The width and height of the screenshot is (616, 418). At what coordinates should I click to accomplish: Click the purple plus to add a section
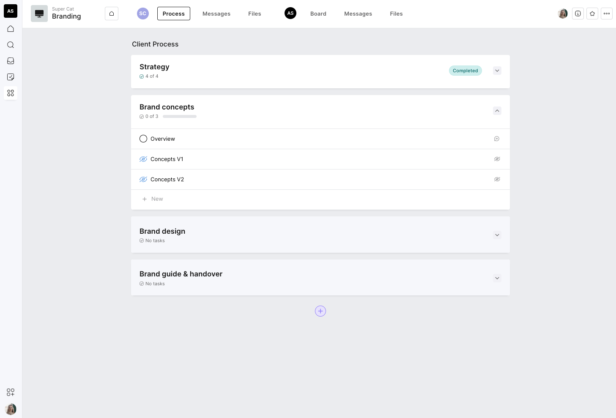coord(320,311)
